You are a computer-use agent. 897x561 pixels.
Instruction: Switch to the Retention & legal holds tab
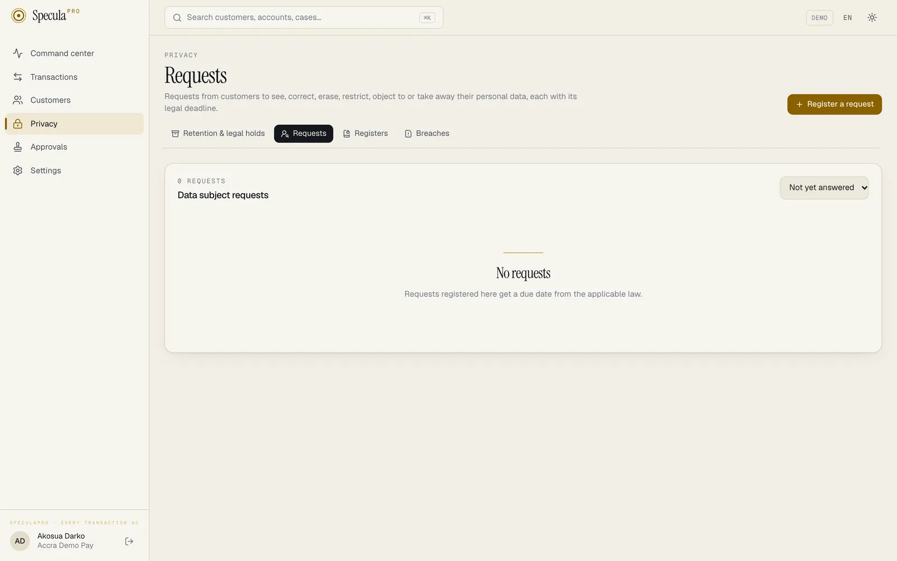coord(218,134)
